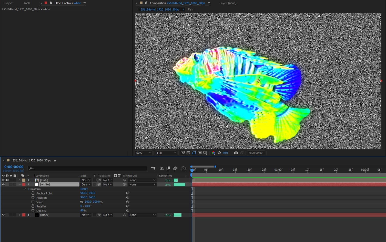This screenshot has width=386, height=242.
Task: Open the Show Channel color management icon
Action: [x=213, y=153]
